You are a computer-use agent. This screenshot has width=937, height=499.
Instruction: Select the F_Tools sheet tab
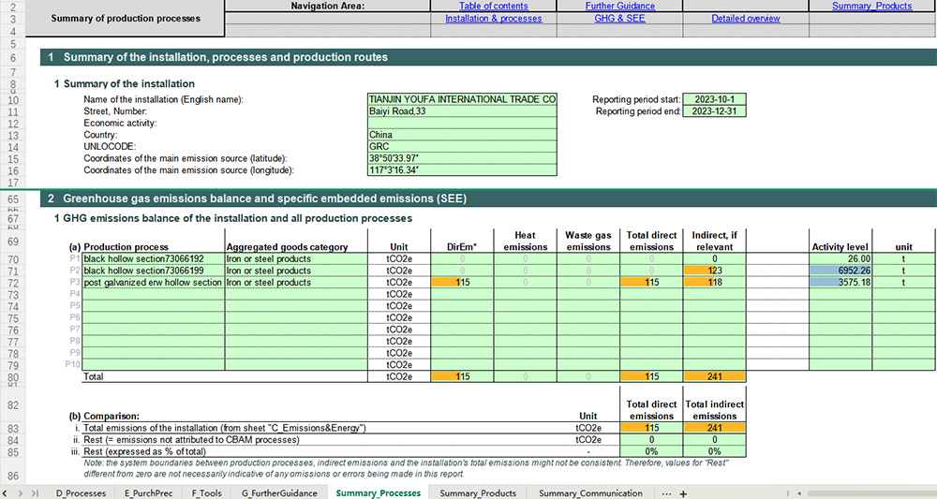pos(206,492)
